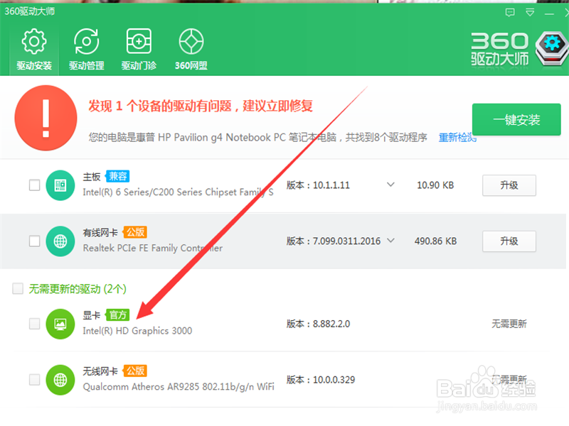
Task: Select Realtek PCIe FE Family Controller text
Action: (x=153, y=248)
